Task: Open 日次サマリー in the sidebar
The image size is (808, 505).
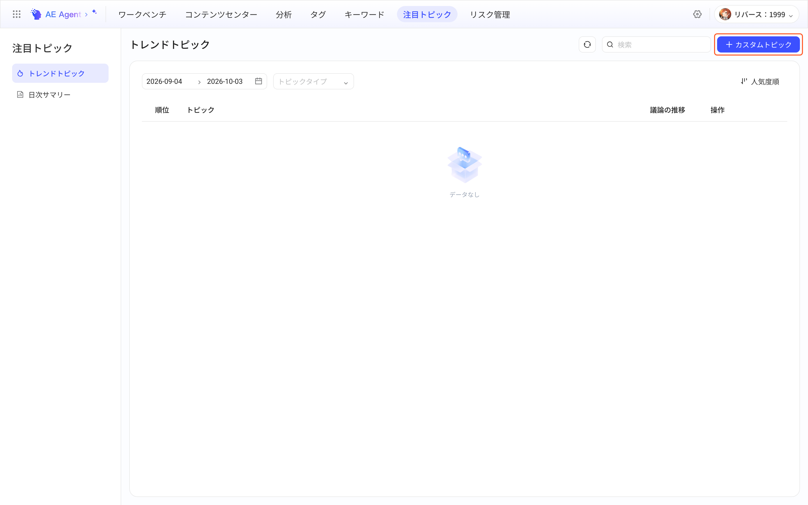Action: tap(60, 94)
